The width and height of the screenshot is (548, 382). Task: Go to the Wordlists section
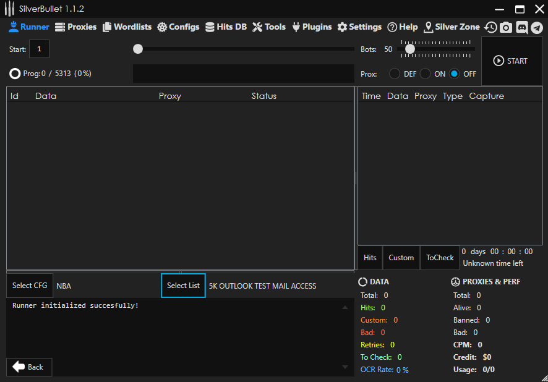click(127, 27)
